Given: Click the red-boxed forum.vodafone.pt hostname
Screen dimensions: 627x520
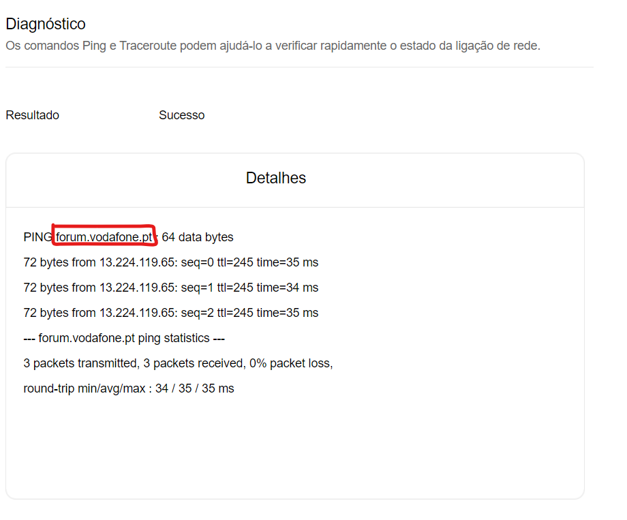Looking at the screenshot, I should 104,237.
